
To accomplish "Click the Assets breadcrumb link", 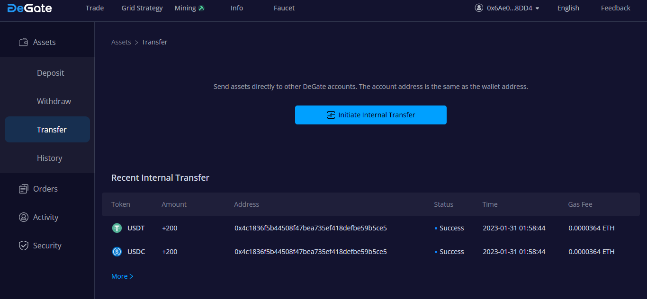I will pyautogui.click(x=121, y=42).
